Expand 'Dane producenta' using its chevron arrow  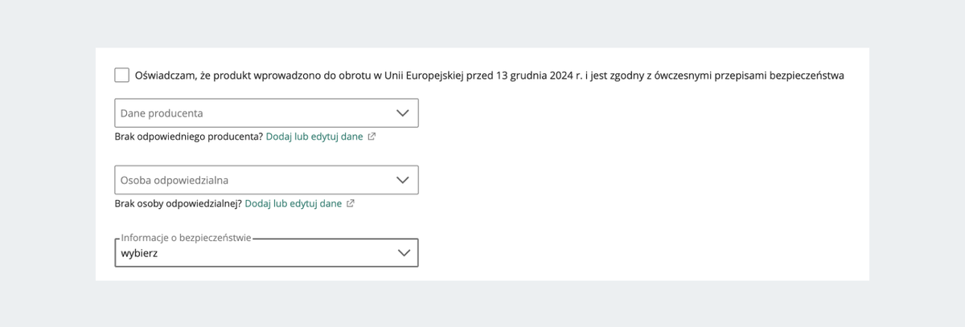403,113
